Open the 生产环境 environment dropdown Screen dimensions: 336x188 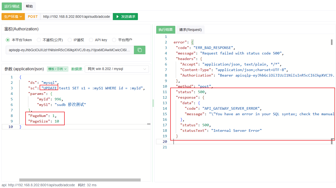tap(13, 17)
